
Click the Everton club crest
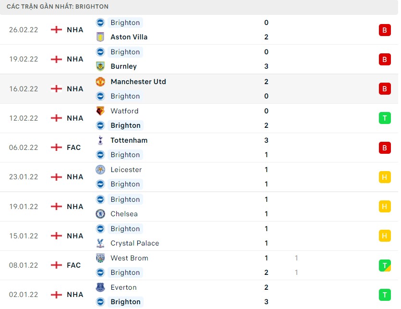(x=100, y=287)
